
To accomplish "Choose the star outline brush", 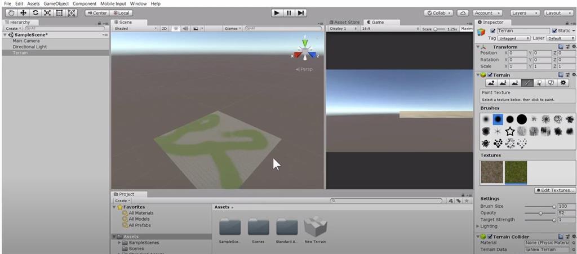I will coord(509,131).
